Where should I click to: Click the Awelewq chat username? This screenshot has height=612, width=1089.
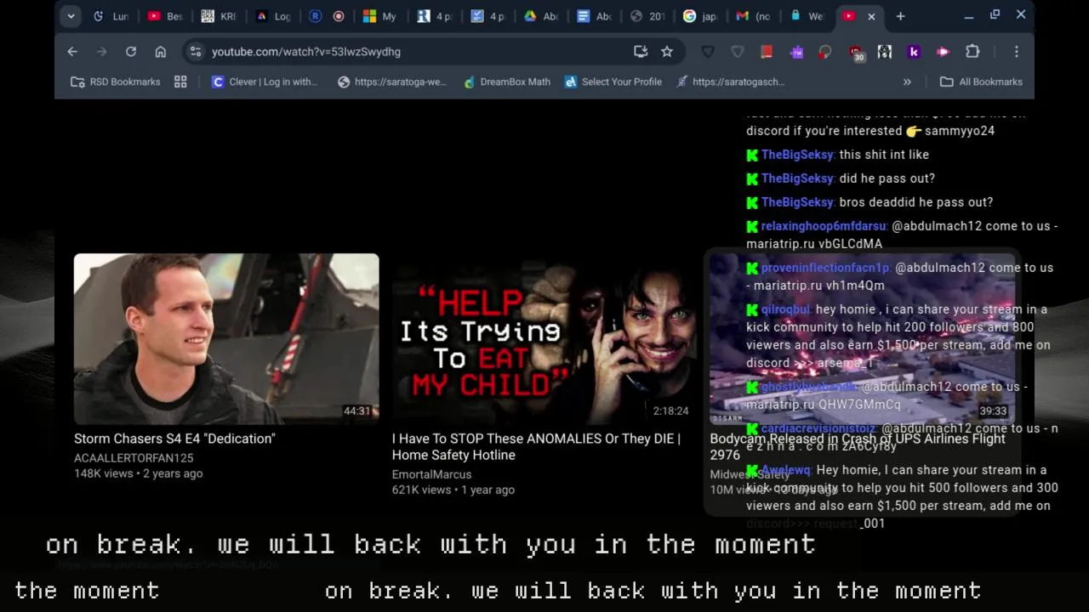[785, 470]
